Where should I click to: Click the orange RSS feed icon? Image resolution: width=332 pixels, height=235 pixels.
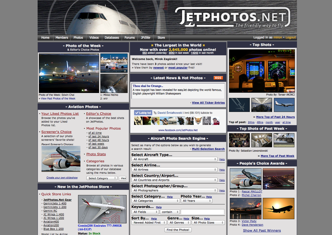[x=218, y=78]
